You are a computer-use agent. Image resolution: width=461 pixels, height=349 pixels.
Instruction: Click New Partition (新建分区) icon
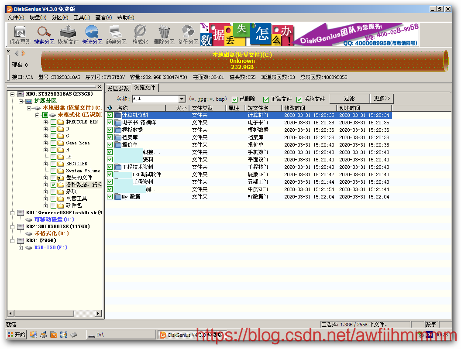pos(116,34)
